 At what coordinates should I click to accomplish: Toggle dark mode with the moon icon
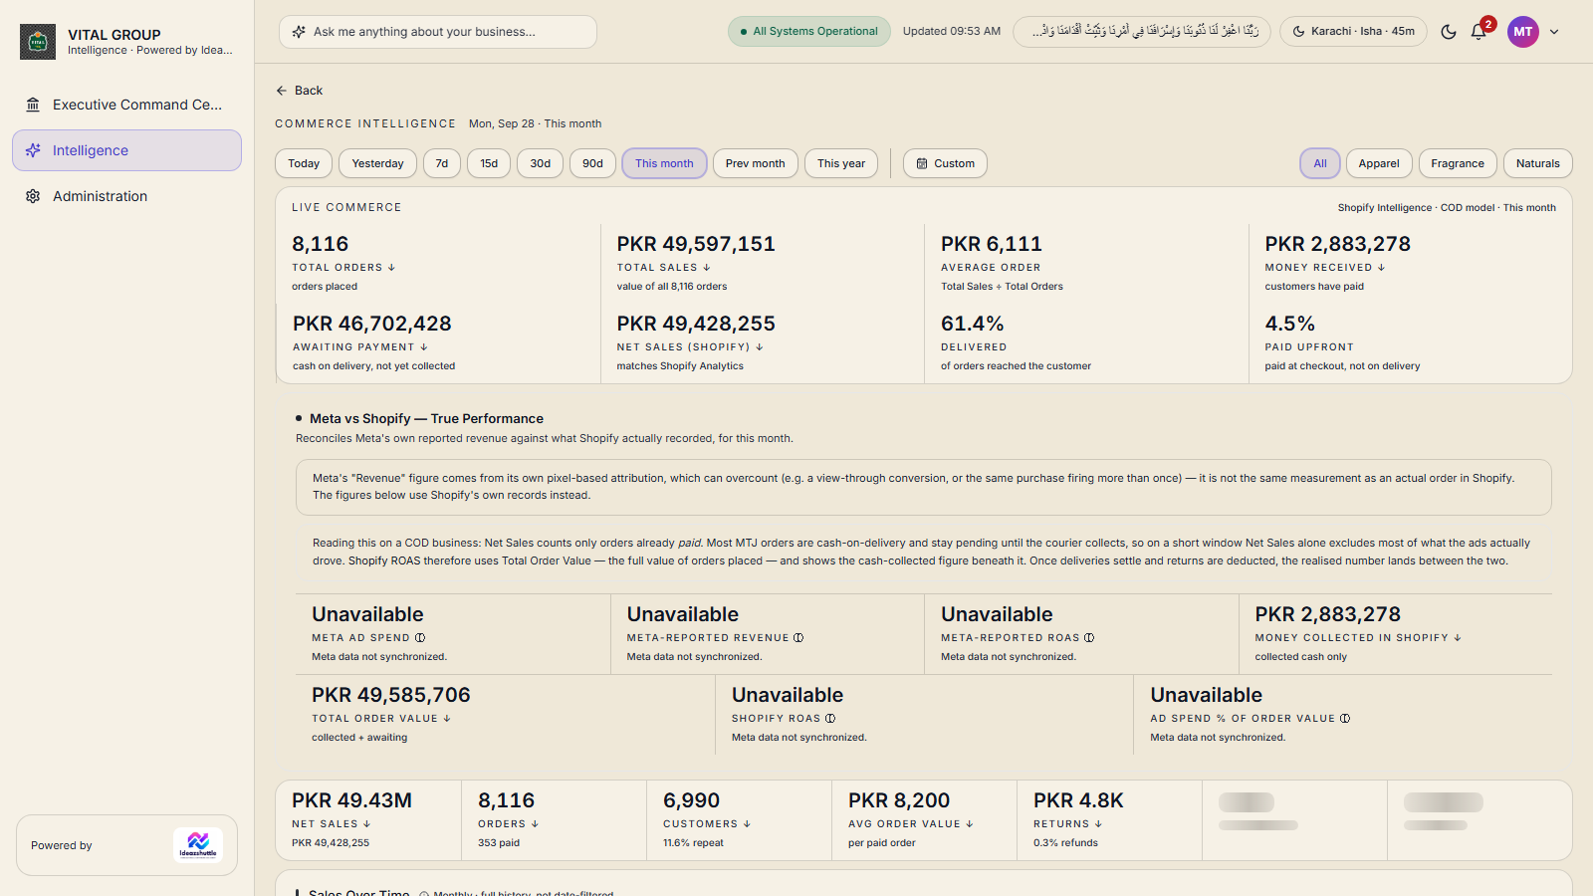coord(1449,32)
